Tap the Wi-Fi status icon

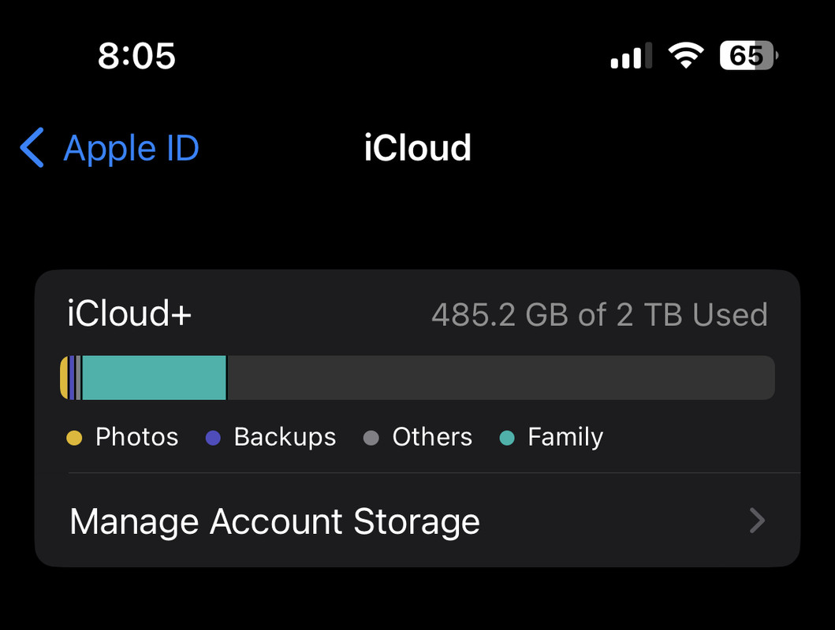coord(685,55)
